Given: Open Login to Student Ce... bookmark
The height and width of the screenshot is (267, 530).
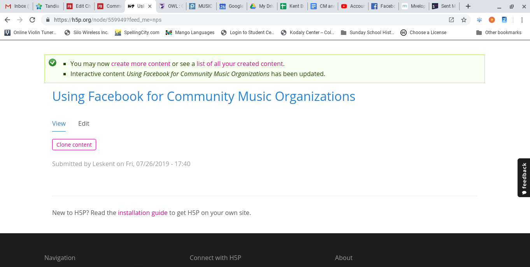Looking at the screenshot, I should pos(247,33).
